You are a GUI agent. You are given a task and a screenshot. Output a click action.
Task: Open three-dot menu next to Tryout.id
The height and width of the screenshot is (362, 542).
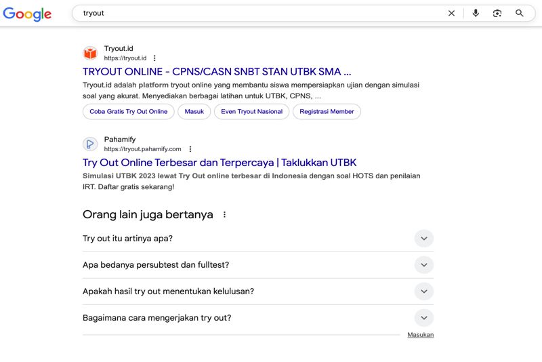(154, 58)
